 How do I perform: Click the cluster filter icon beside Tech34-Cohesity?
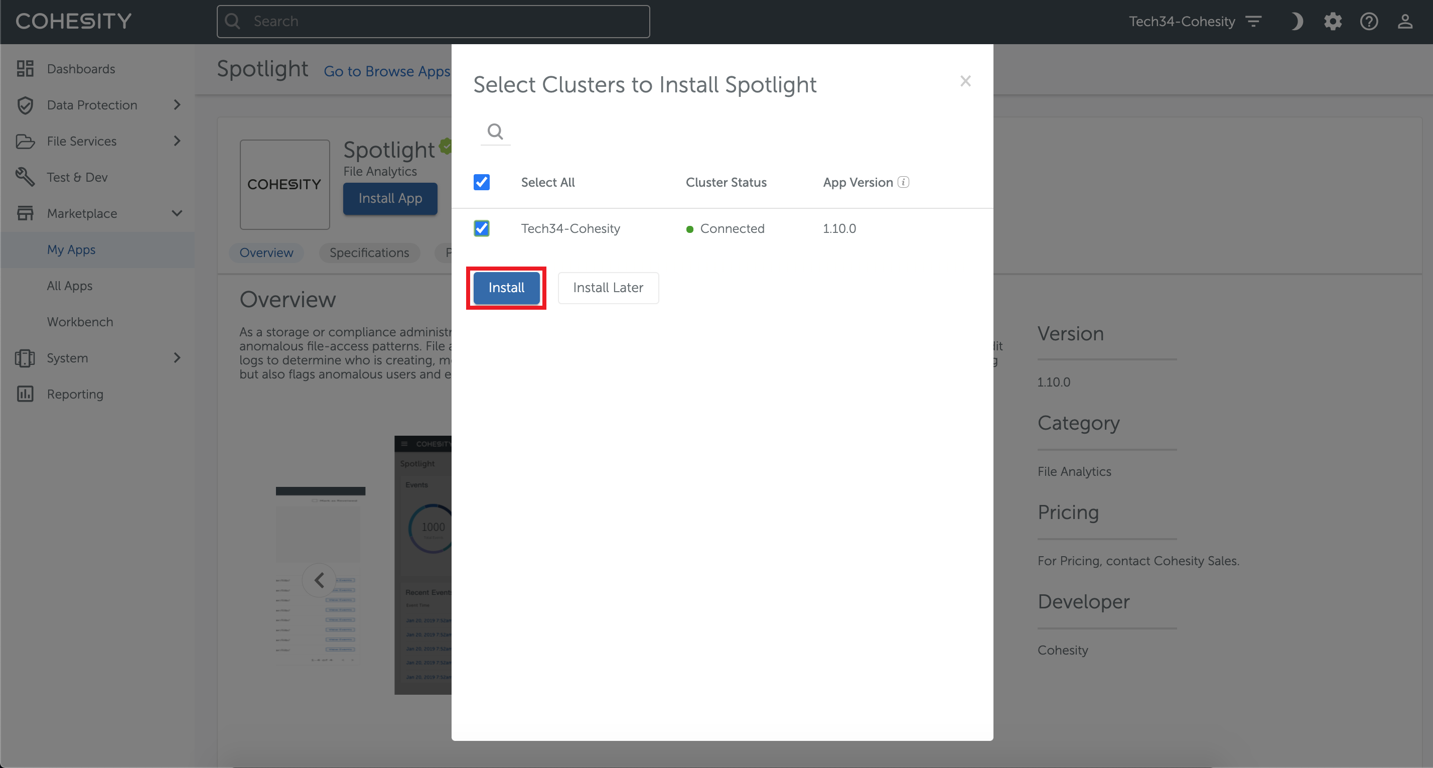[1254, 22]
